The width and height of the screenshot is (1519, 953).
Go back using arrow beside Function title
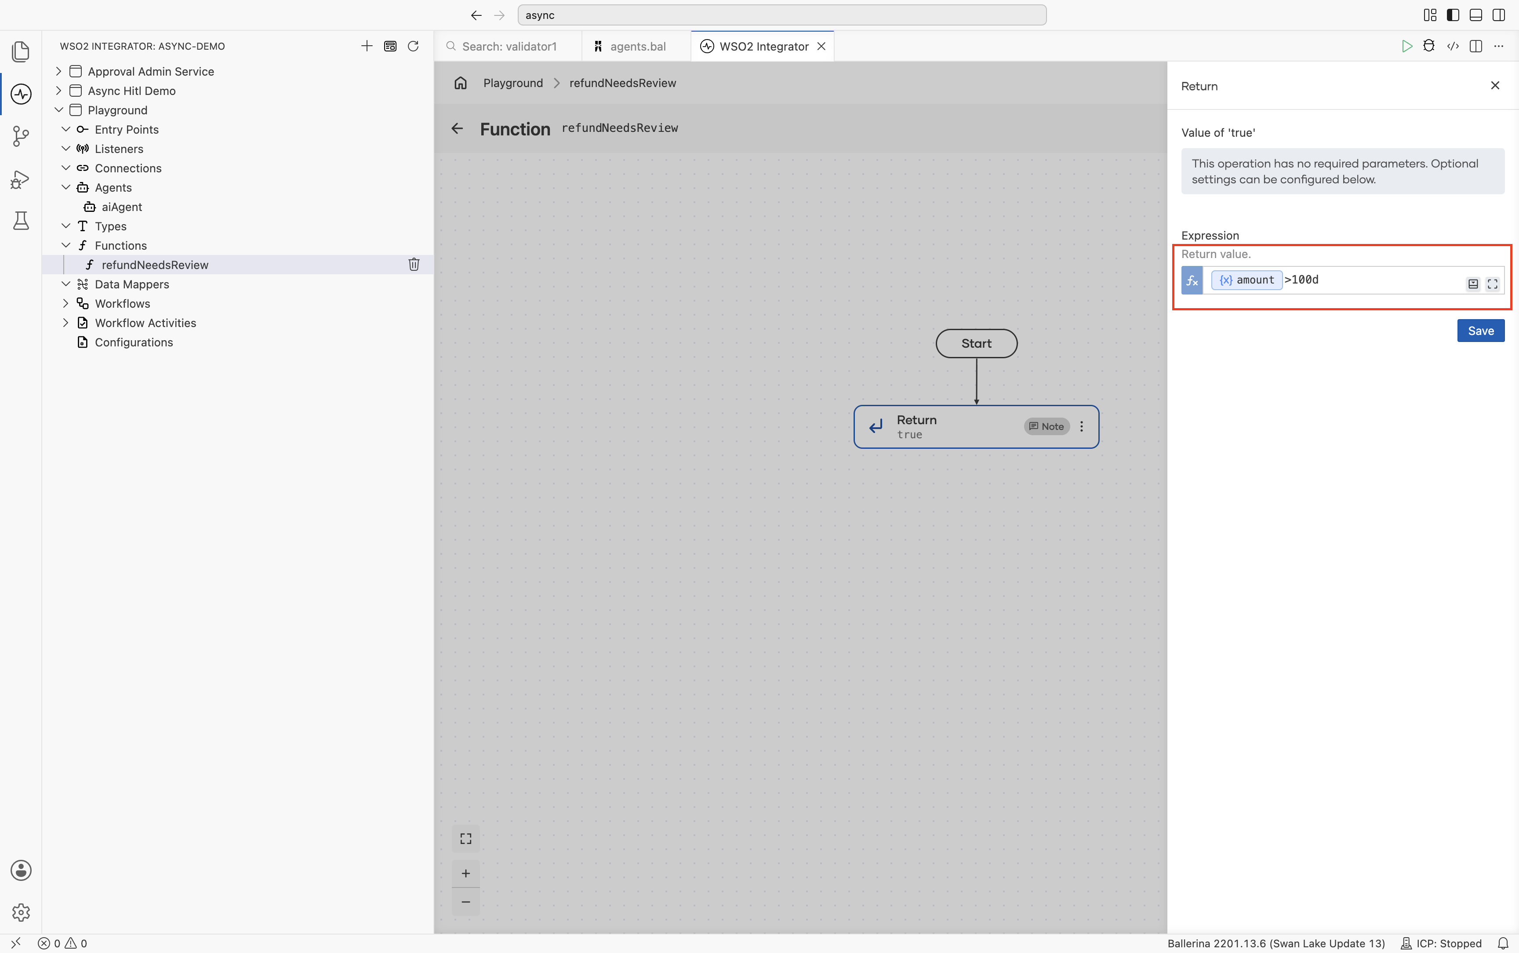458,129
